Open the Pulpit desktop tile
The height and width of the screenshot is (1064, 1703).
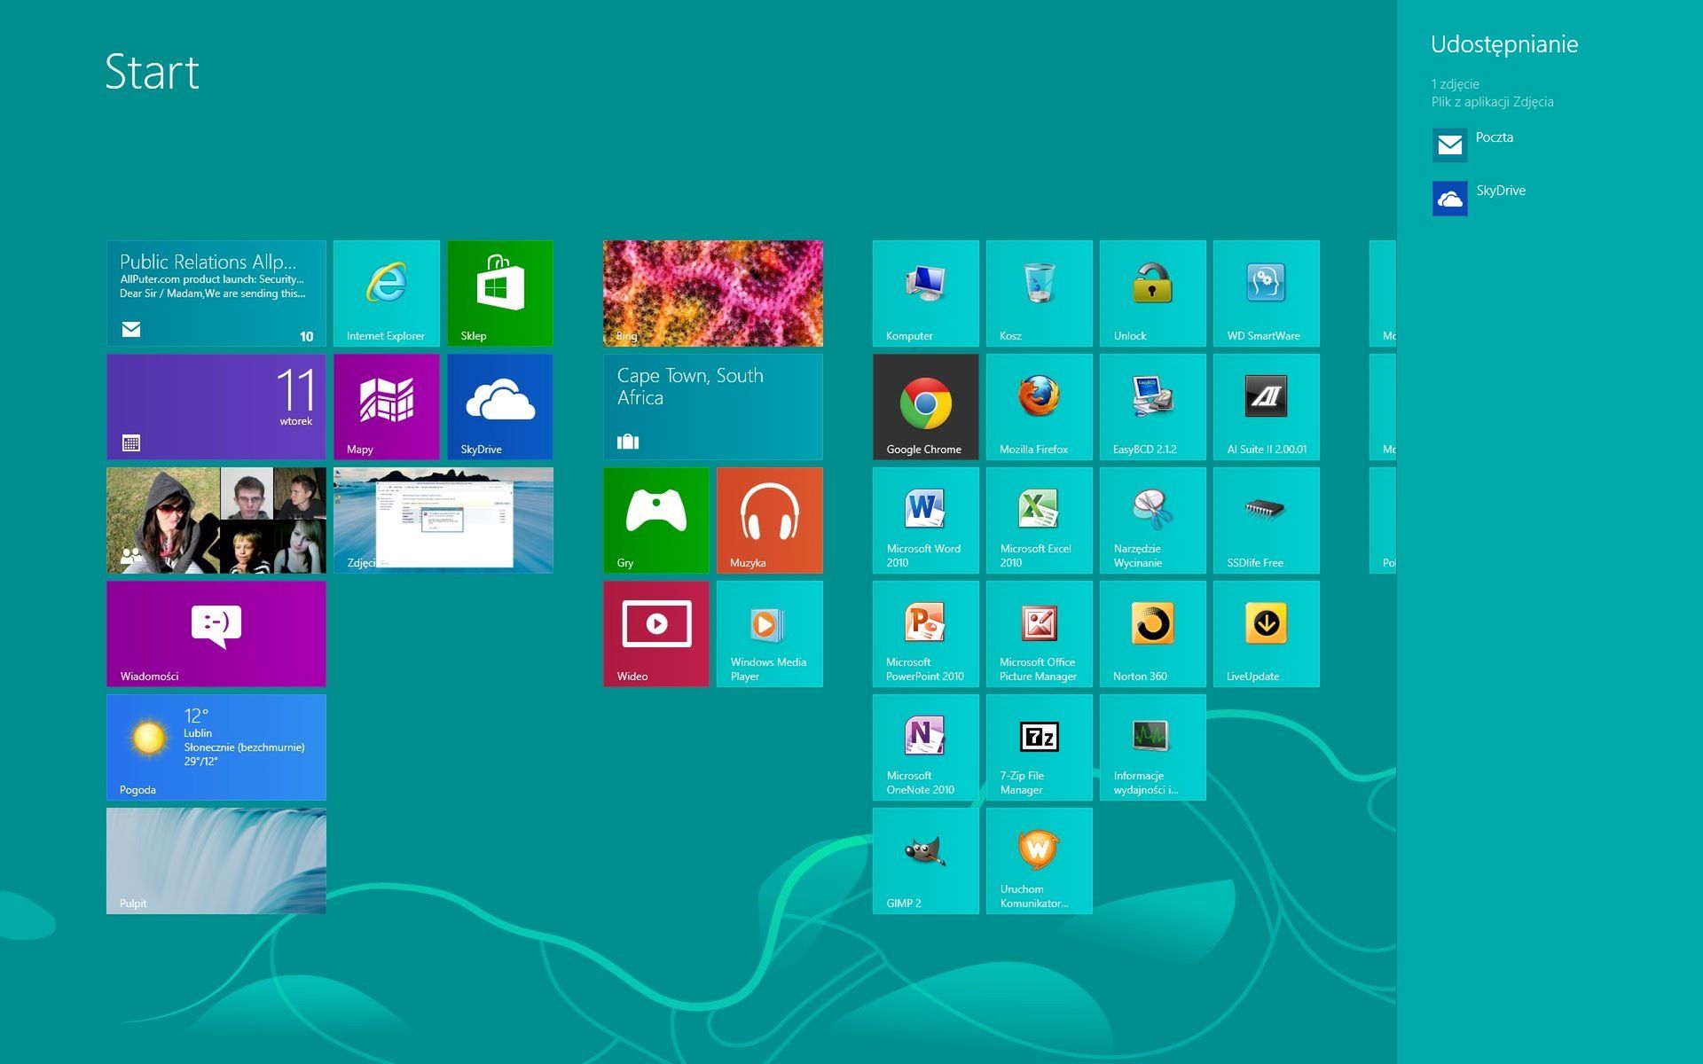[x=216, y=861]
